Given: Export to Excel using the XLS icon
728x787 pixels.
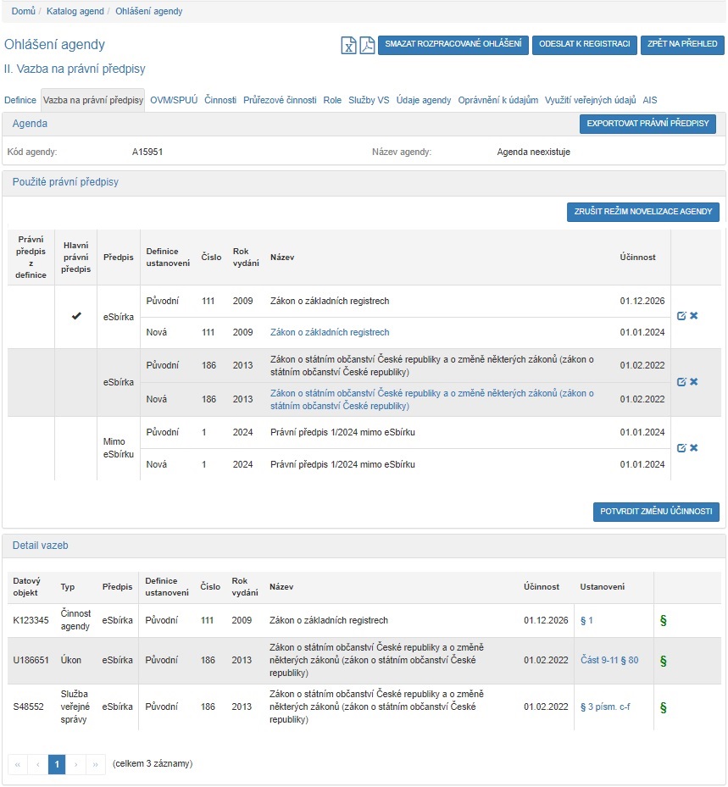Looking at the screenshot, I should [x=348, y=46].
